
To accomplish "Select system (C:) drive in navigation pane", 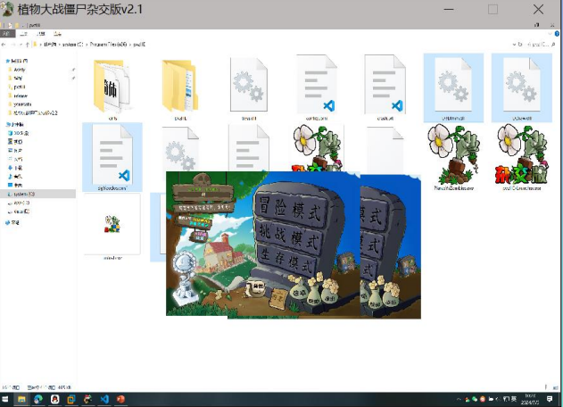I will tap(38, 194).
